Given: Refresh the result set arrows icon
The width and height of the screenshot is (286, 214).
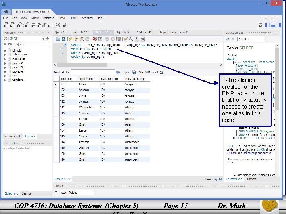Looking at the screenshot, I should coord(118,72).
